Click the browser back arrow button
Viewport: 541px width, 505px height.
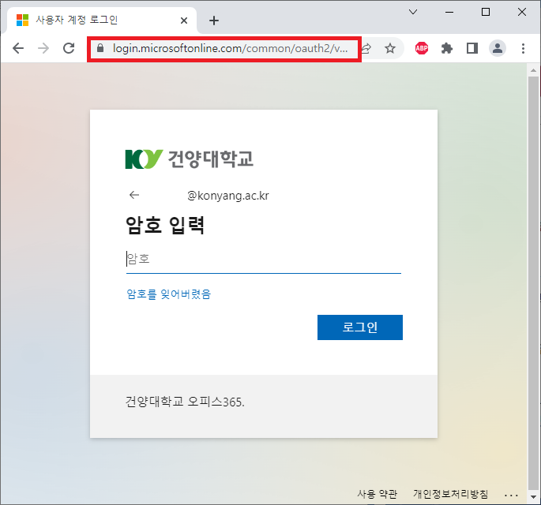18,48
